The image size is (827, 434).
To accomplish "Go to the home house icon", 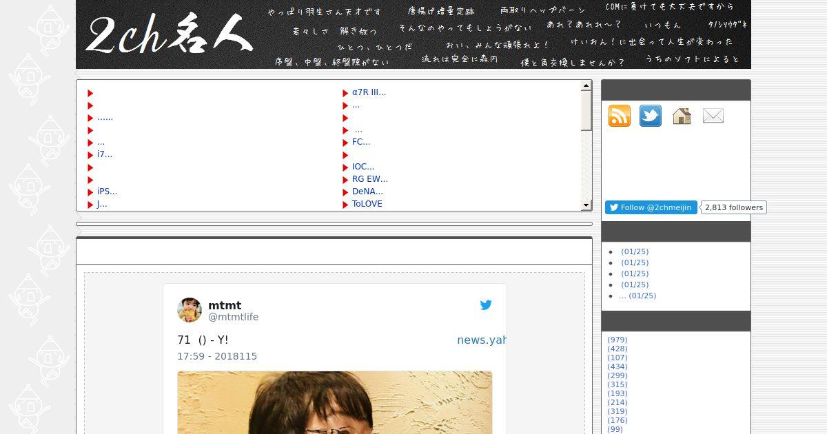I will click(682, 116).
